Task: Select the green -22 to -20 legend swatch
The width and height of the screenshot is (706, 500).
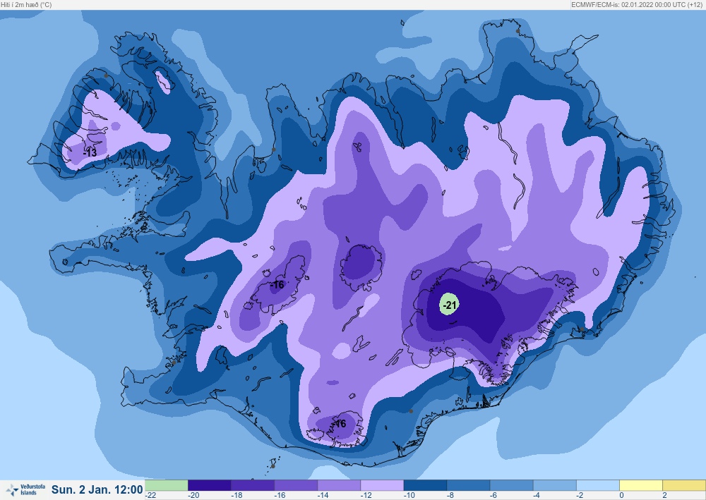Action: click(x=166, y=485)
